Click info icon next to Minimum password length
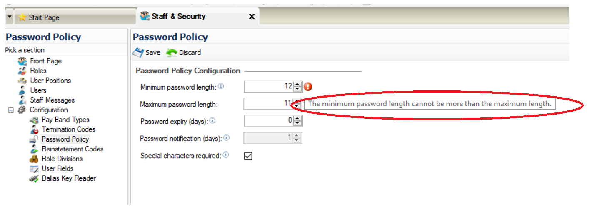The height and width of the screenshot is (210, 590). (x=221, y=87)
